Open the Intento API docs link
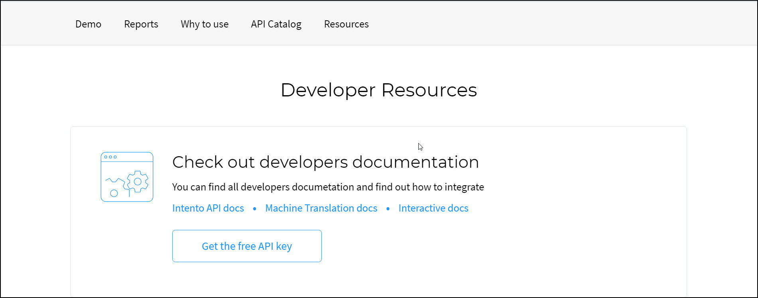The width and height of the screenshot is (758, 298). pyautogui.click(x=208, y=208)
